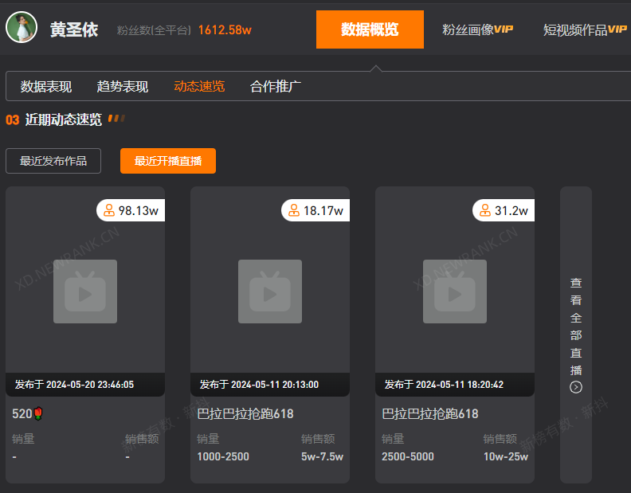The height and width of the screenshot is (493, 631).
Task: Click play icon on 31.2w livestream card
Action: point(455,291)
